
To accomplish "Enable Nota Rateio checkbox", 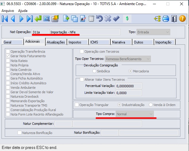I will [8, 60].
